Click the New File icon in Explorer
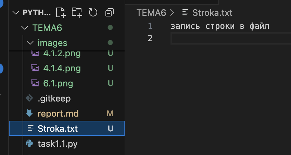Viewport: 291px width, 155px height. tap(61, 13)
